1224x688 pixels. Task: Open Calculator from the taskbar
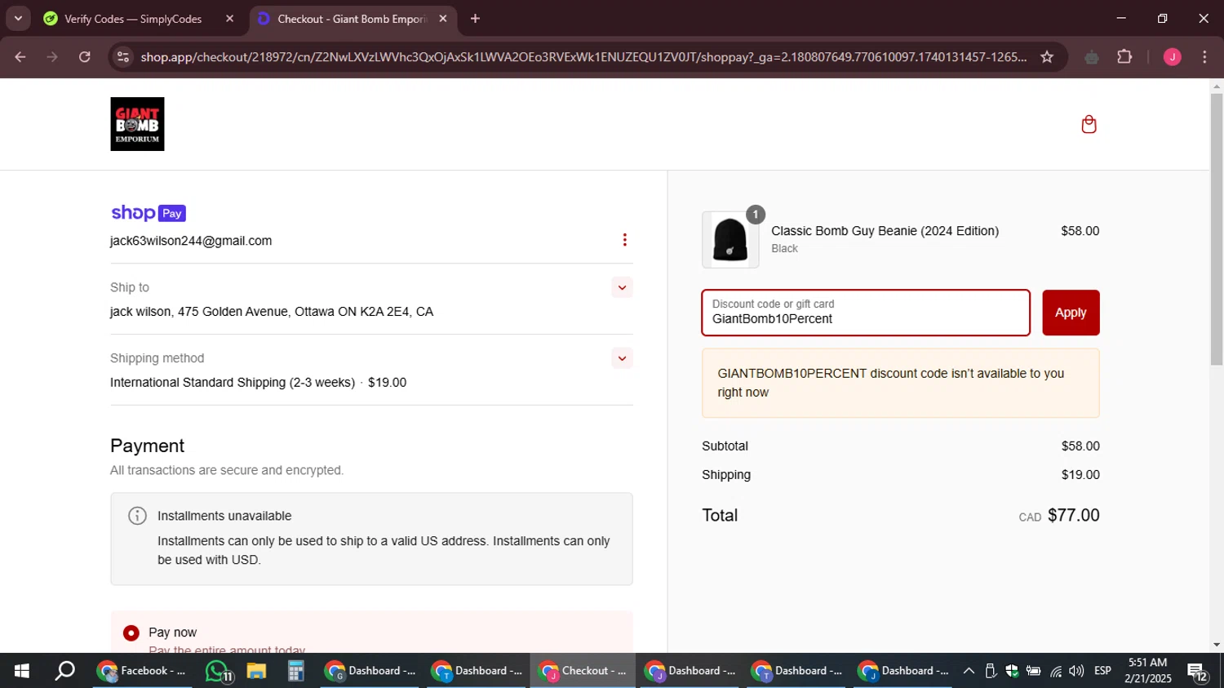point(295,671)
